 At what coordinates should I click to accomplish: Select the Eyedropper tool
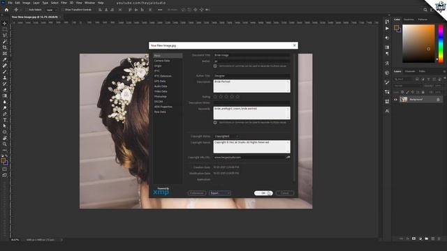tap(5, 59)
